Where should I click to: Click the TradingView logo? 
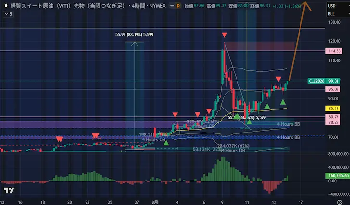tap(9, 190)
